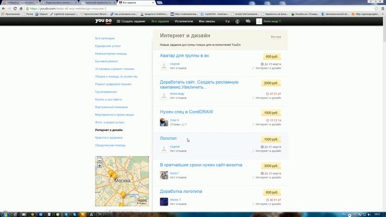Open the Создать задание menu
This screenshot has width=386, height=217.
coord(131,22)
